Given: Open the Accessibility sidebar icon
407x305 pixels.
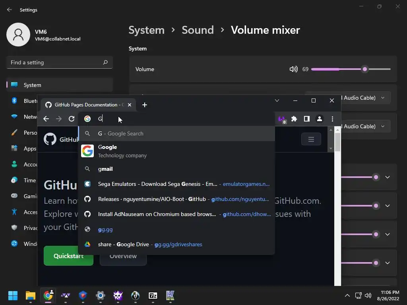Looking at the screenshot, I should tap(14, 212).
